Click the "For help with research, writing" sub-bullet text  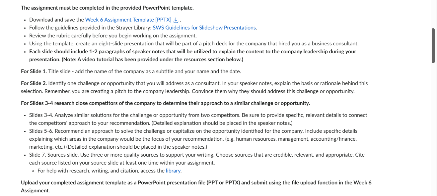[109, 171]
